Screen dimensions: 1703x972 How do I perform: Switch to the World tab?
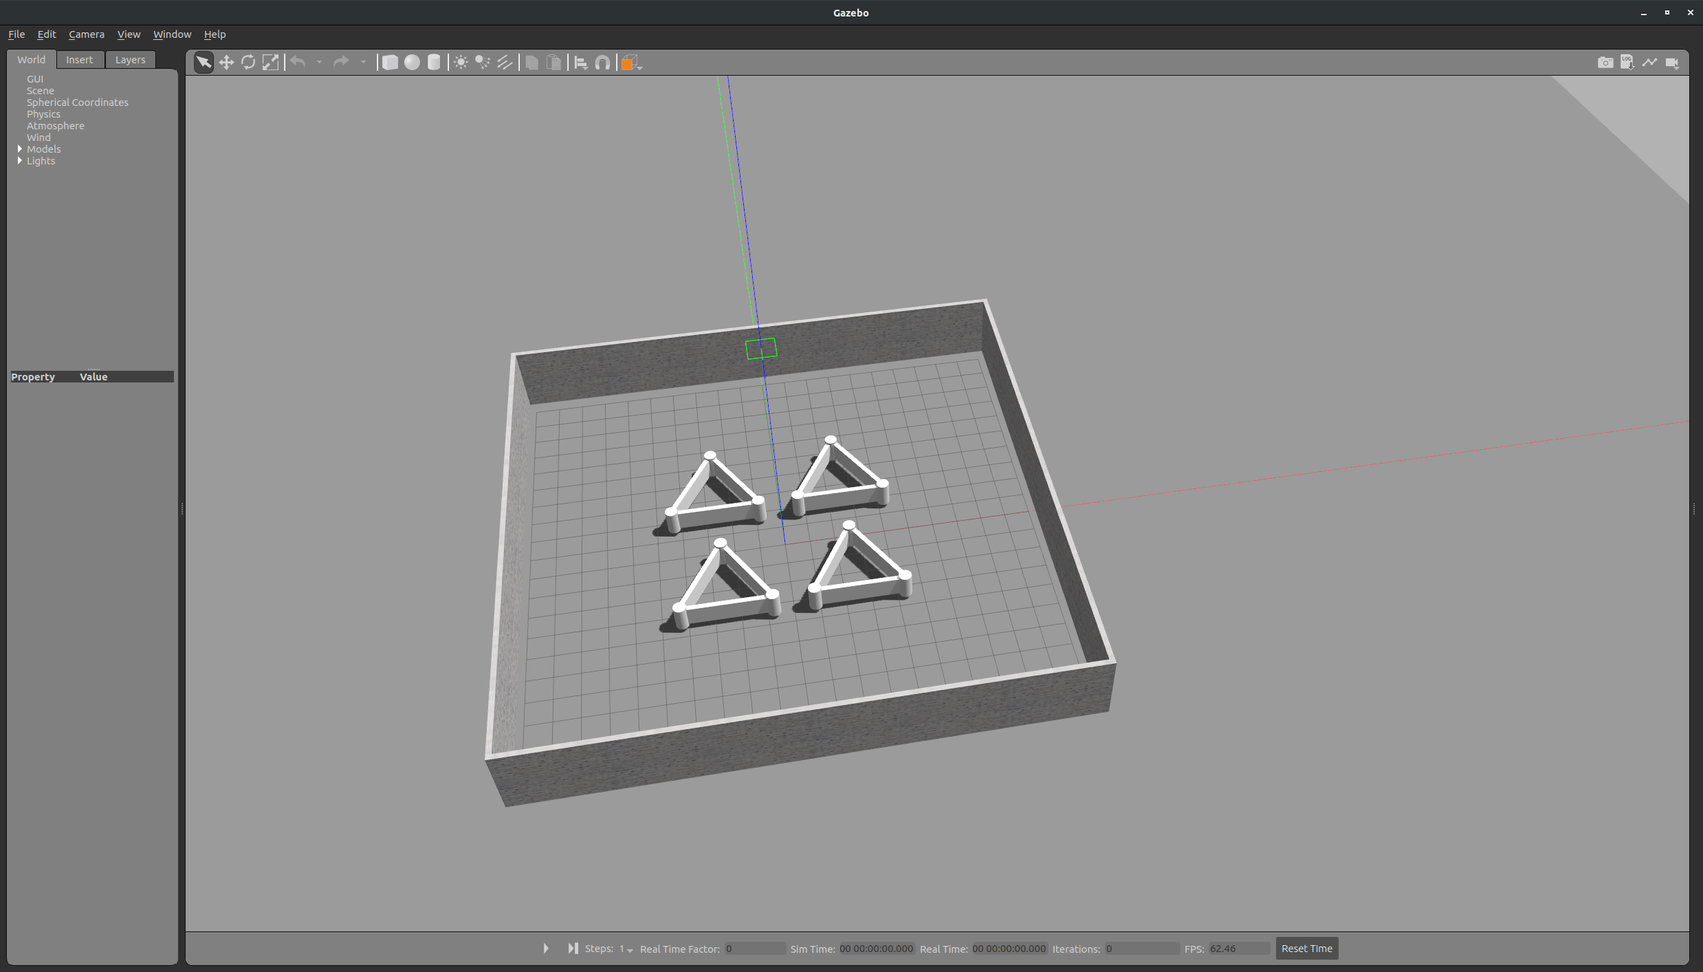point(32,60)
